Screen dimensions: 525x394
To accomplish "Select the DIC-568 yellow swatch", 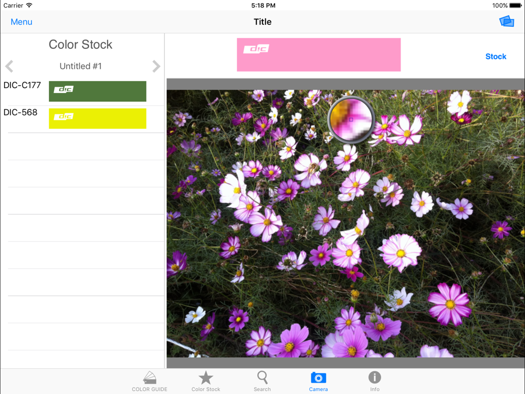I will pos(98,118).
